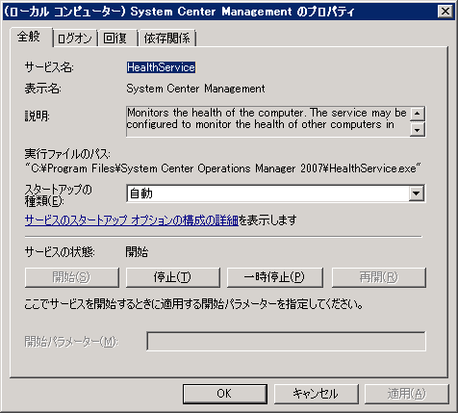Close the properties dialog with X button

(x=445, y=12)
